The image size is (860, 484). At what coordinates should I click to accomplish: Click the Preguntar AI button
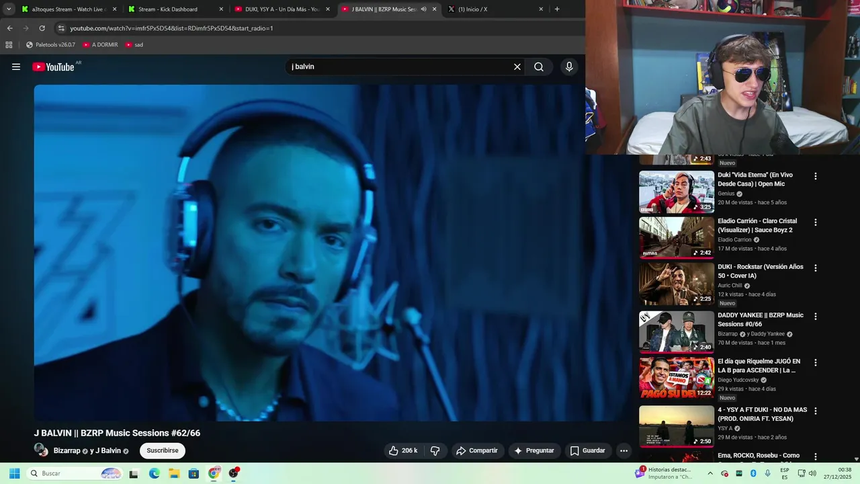534,450
